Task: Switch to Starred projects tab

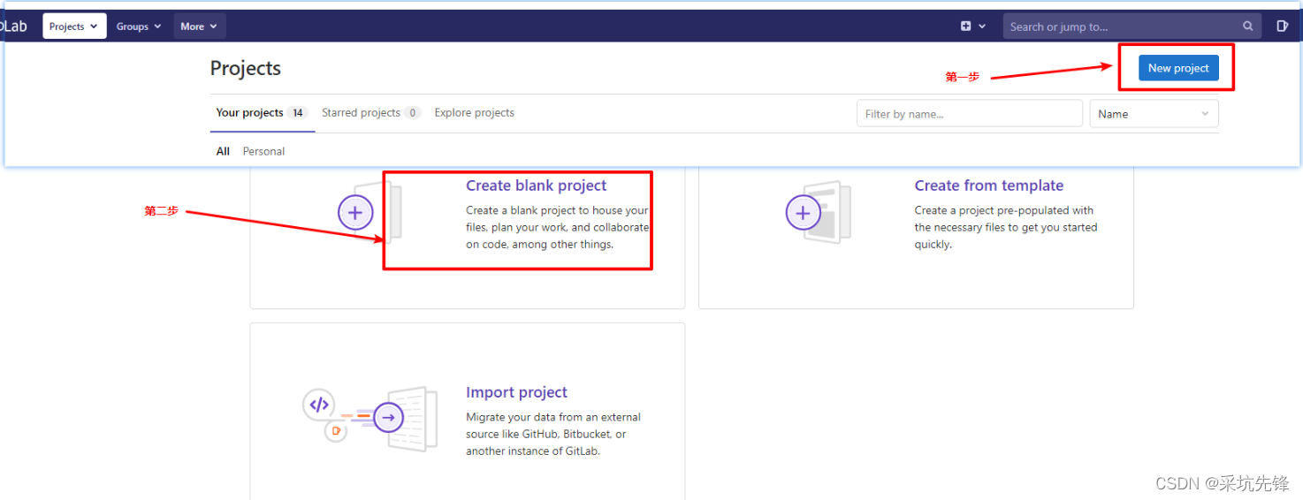Action: click(371, 113)
